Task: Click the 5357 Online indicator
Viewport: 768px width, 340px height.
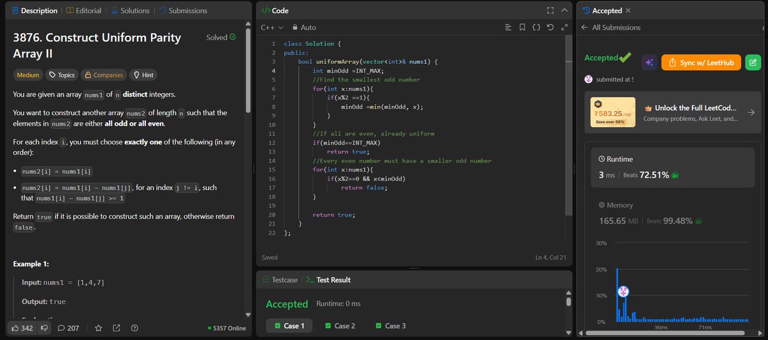Action: (x=227, y=328)
